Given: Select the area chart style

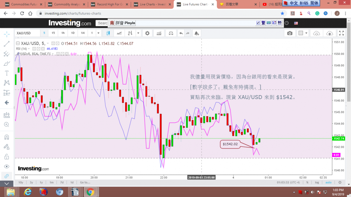Looking at the screenshot, I should [119, 33].
